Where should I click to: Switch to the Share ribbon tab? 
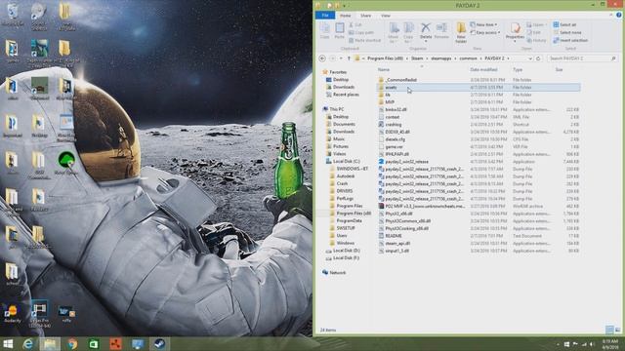coord(365,16)
